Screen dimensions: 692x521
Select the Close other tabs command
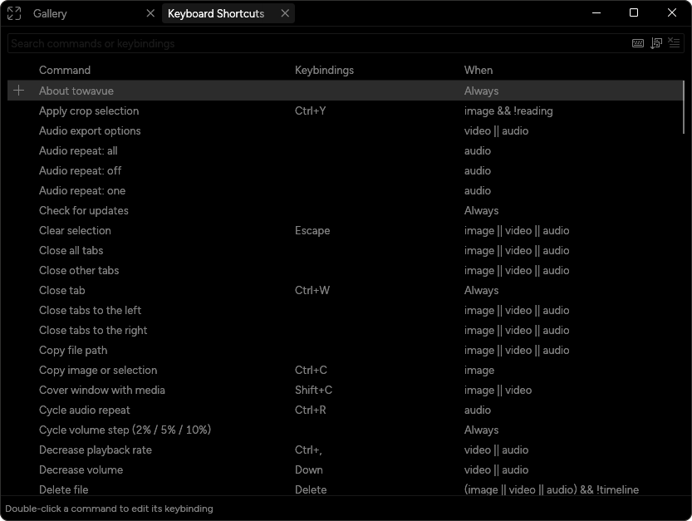click(x=79, y=270)
